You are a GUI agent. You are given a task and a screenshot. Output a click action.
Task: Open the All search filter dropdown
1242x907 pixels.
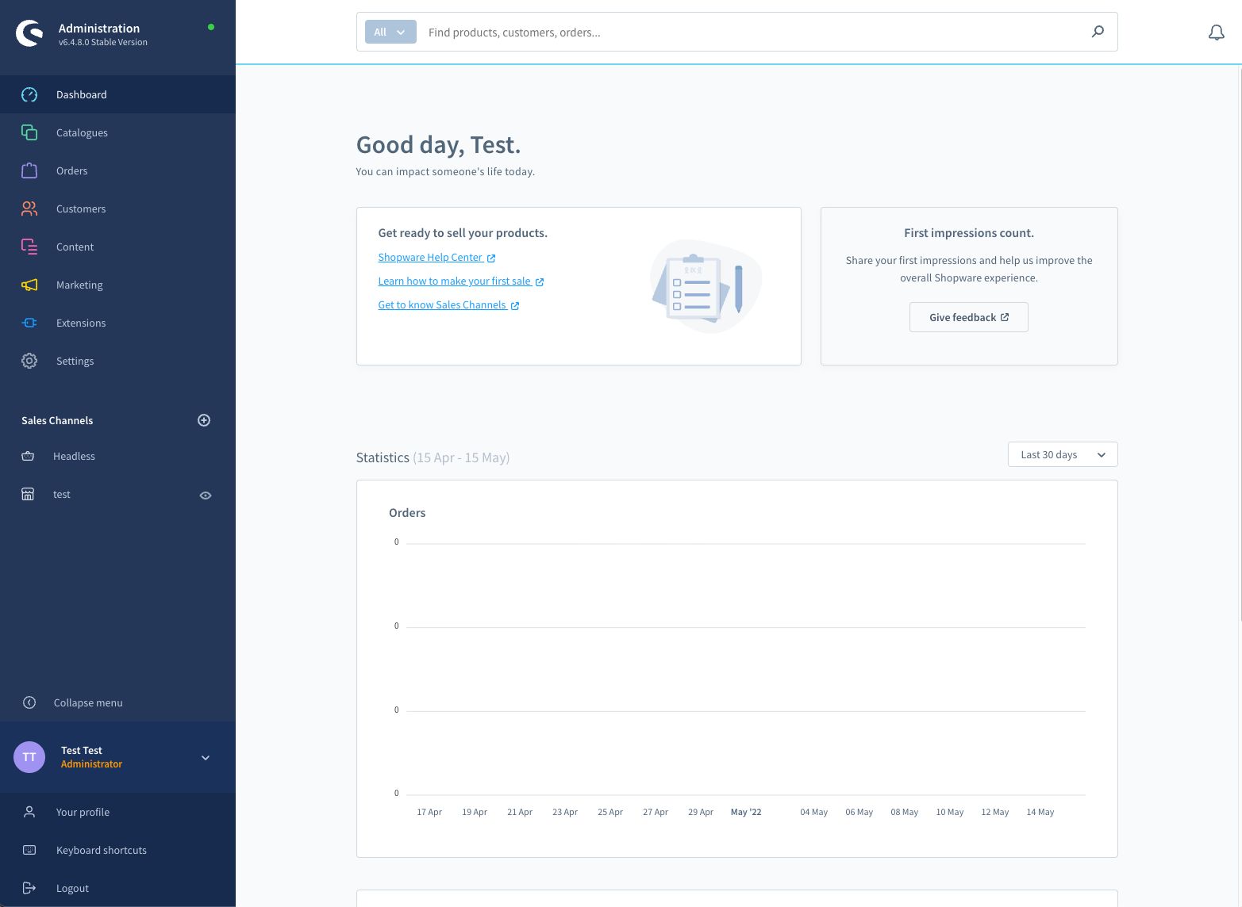click(390, 33)
